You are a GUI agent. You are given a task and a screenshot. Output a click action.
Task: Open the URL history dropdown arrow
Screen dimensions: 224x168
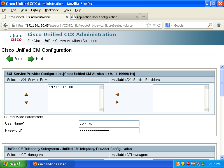point(154,25)
